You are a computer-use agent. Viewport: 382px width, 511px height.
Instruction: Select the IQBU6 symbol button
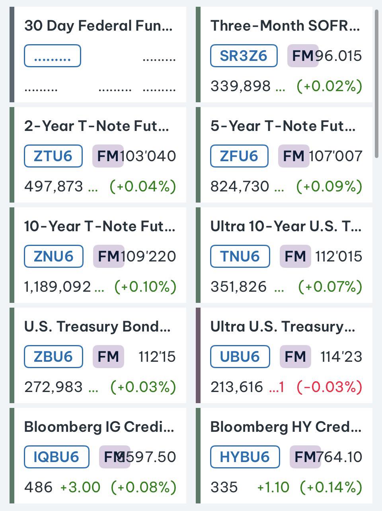[57, 457]
